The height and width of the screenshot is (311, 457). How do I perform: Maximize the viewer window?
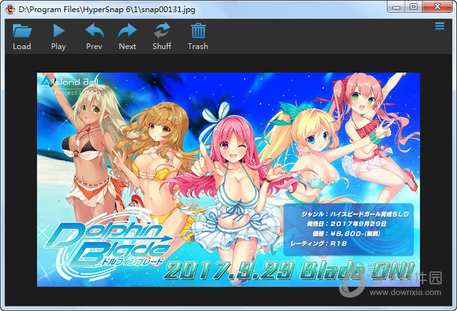tap(414, 7)
